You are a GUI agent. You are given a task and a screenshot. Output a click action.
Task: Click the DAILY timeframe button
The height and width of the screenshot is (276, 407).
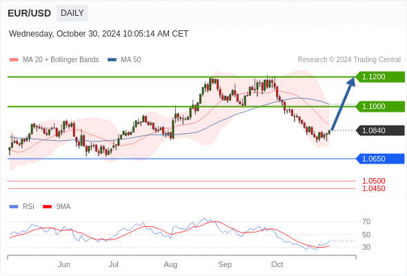point(72,13)
